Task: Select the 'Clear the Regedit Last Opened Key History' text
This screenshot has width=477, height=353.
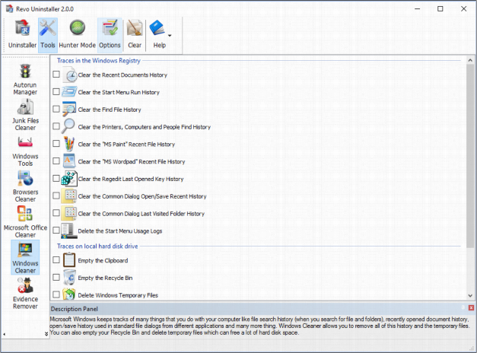Action: (x=131, y=179)
